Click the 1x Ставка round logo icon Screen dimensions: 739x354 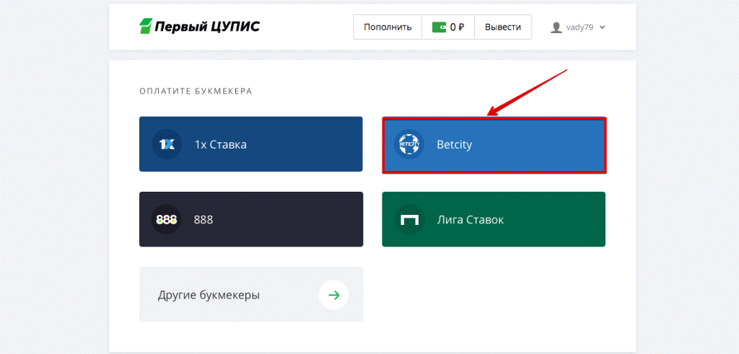[x=167, y=144]
